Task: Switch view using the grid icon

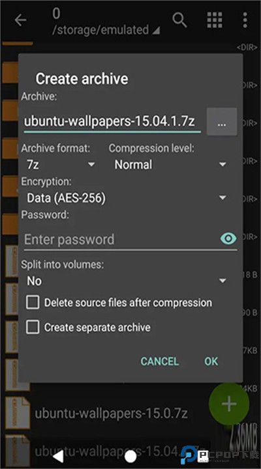Action: pos(215,20)
